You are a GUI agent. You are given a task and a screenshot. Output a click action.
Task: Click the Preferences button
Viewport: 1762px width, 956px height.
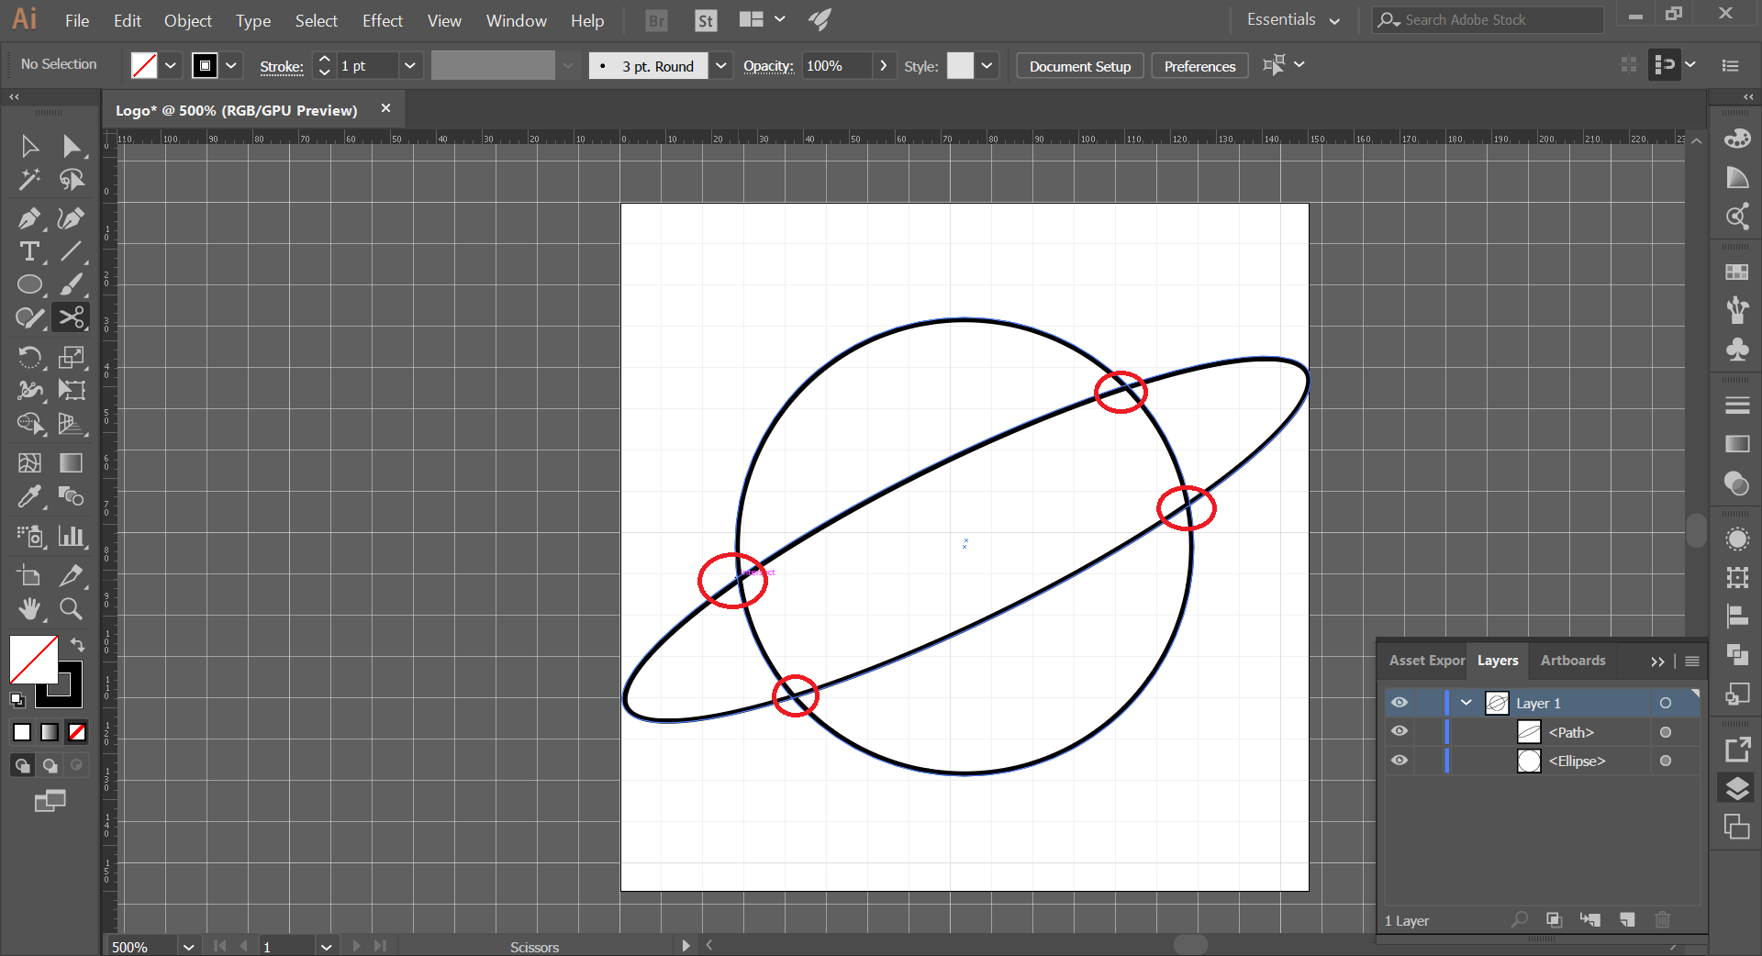1199,66
